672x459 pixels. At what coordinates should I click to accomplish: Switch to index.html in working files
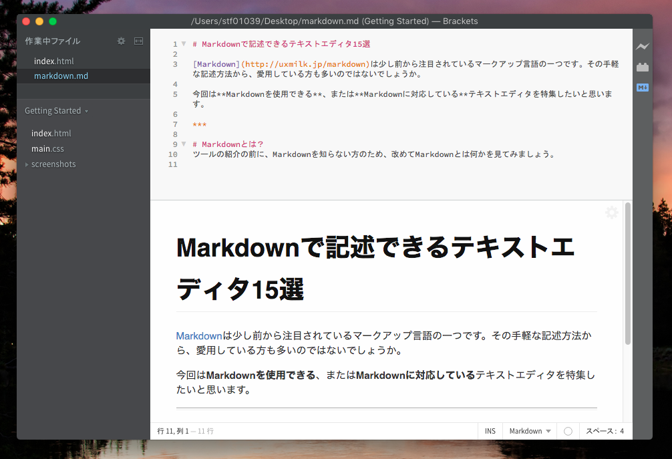coord(53,61)
